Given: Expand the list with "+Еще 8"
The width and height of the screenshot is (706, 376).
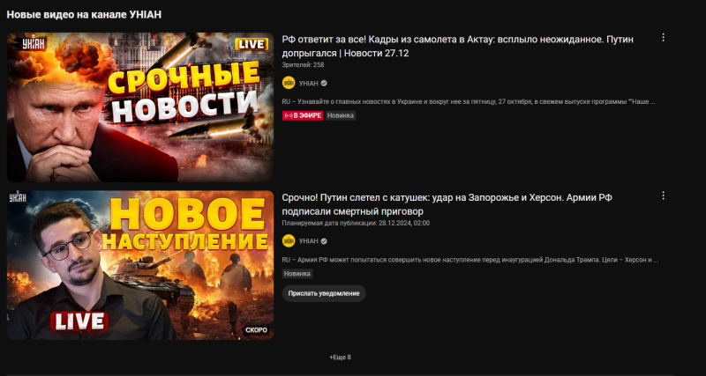Looking at the screenshot, I should tap(340, 357).
